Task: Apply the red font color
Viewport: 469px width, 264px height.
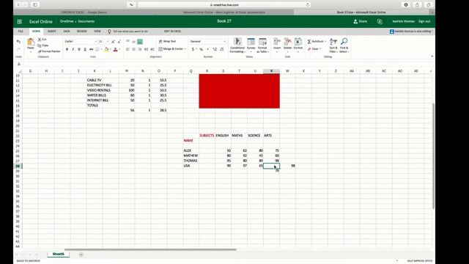Action: tap(116, 49)
